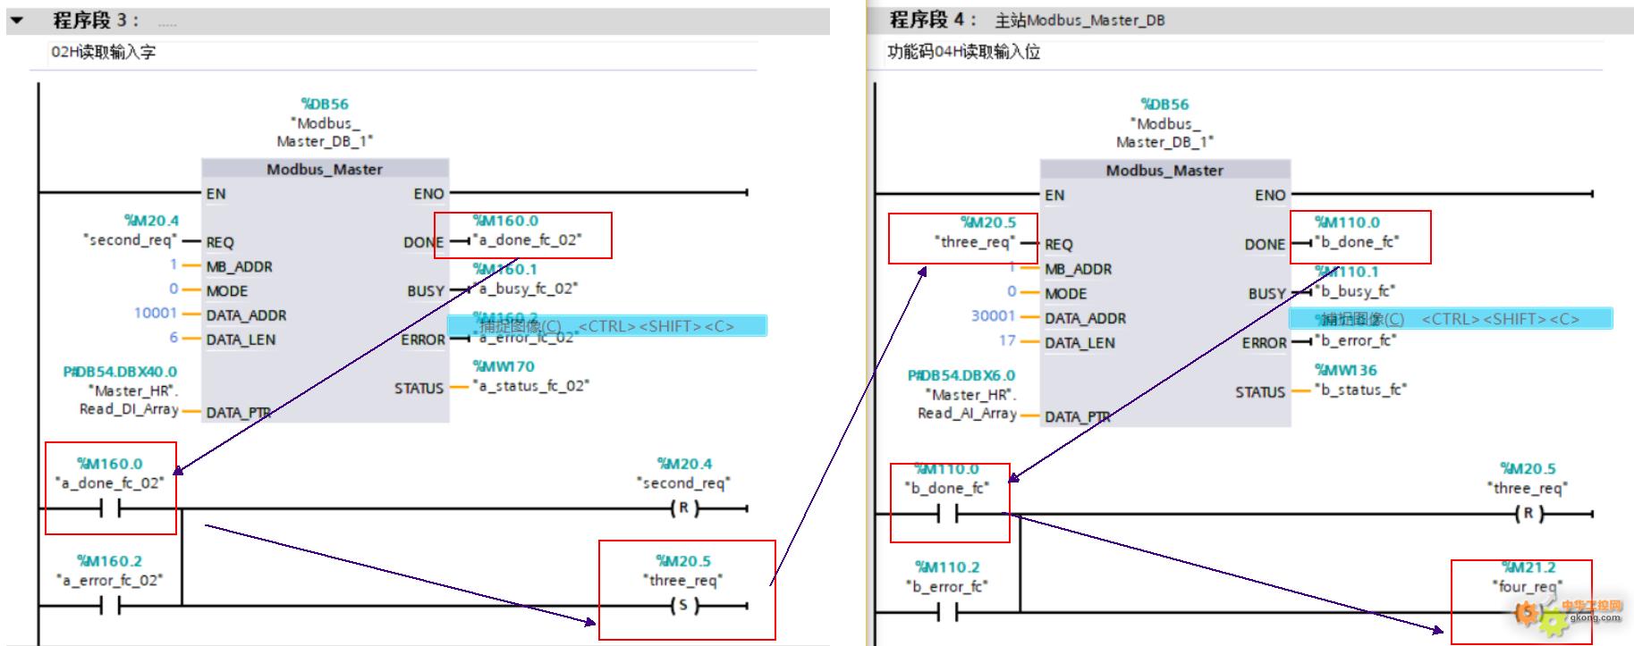1634x646 pixels.
Task: Edit the MODE value 0 in network 3
Action: click(x=174, y=289)
